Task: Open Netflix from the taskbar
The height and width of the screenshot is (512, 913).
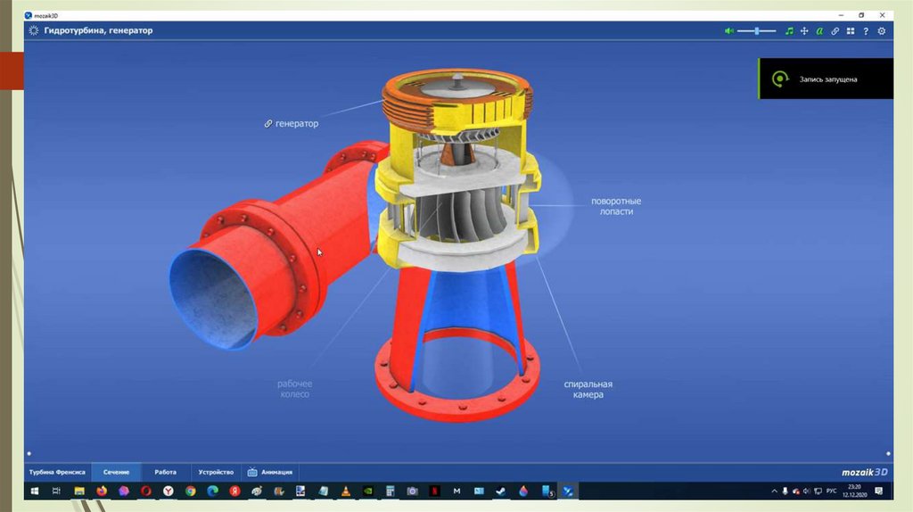Action: (x=434, y=491)
